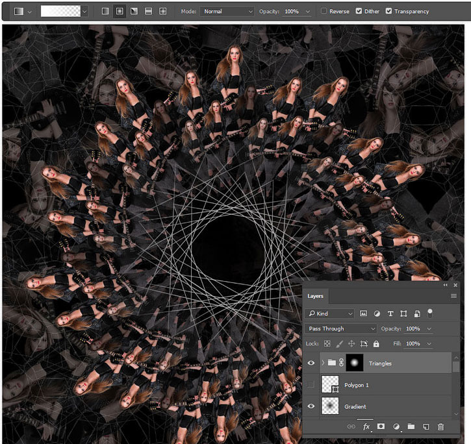Add a layer style with fx
This screenshot has width=471, height=444.
[x=366, y=426]
